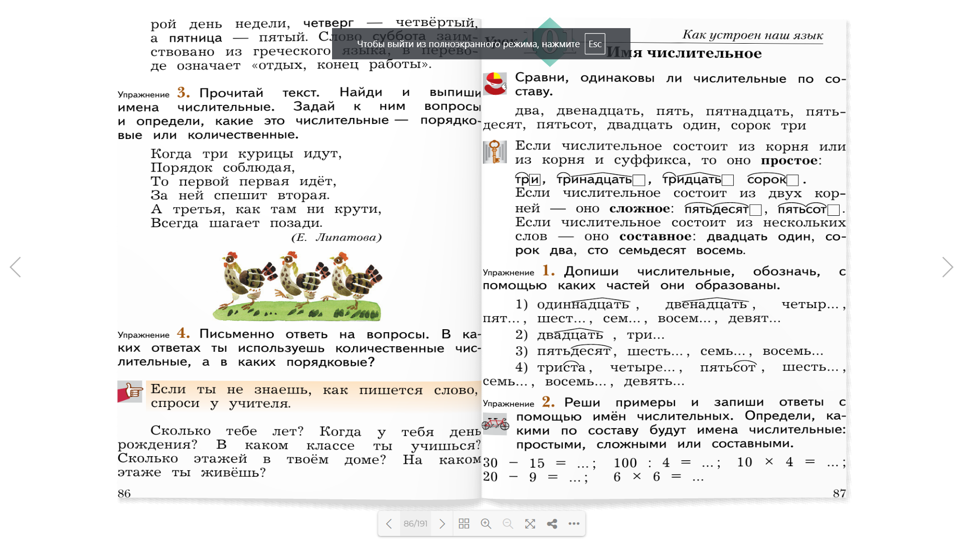963x542 pixels.
Task: Click the 'Упражнение 4.' heading
Action: point(153,334)
